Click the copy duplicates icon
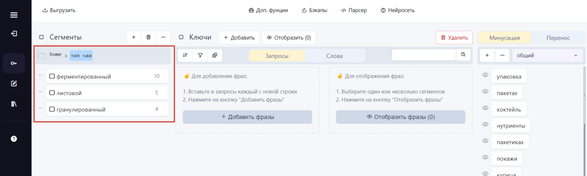 215,55
